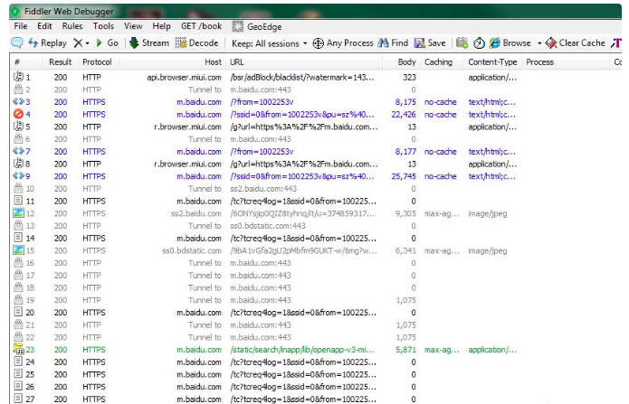Image resolution: width=629 pixels, height=404 pixels.
Task: Click the HTML arrows icon of session 7
Action: 18,151
